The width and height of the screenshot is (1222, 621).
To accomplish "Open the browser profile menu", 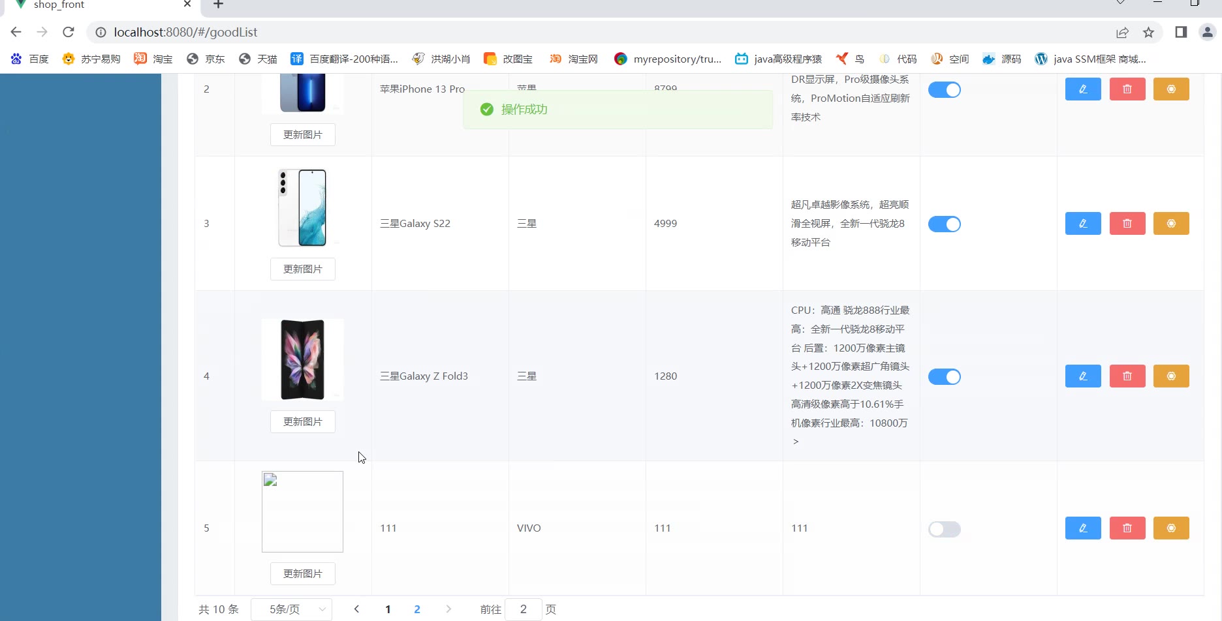I will click(x=1207, y=32).
